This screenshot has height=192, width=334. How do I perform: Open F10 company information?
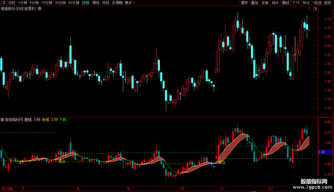[x=296, y=3]
